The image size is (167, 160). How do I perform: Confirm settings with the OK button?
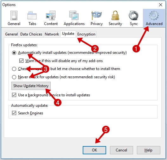(94, 150)
